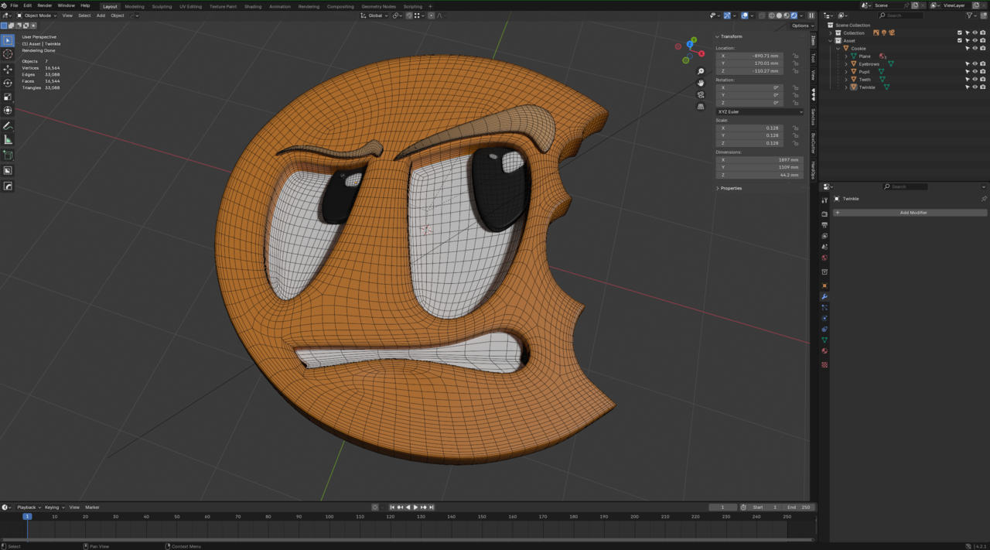The image size is (990, 550).
Task: Collapse the Cookie object hierarchy
Action: (x=838, y=48)
